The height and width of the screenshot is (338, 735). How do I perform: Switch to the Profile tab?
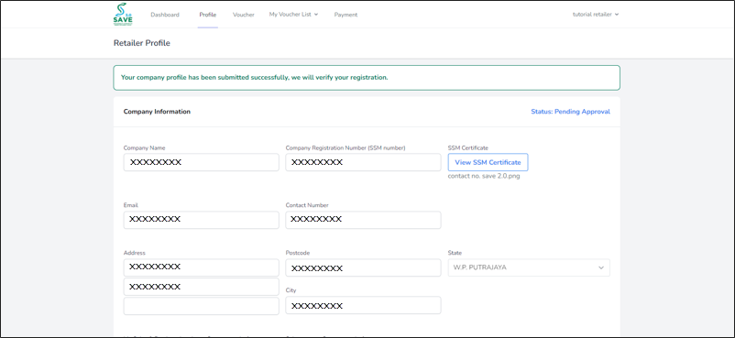pos(208,15)
